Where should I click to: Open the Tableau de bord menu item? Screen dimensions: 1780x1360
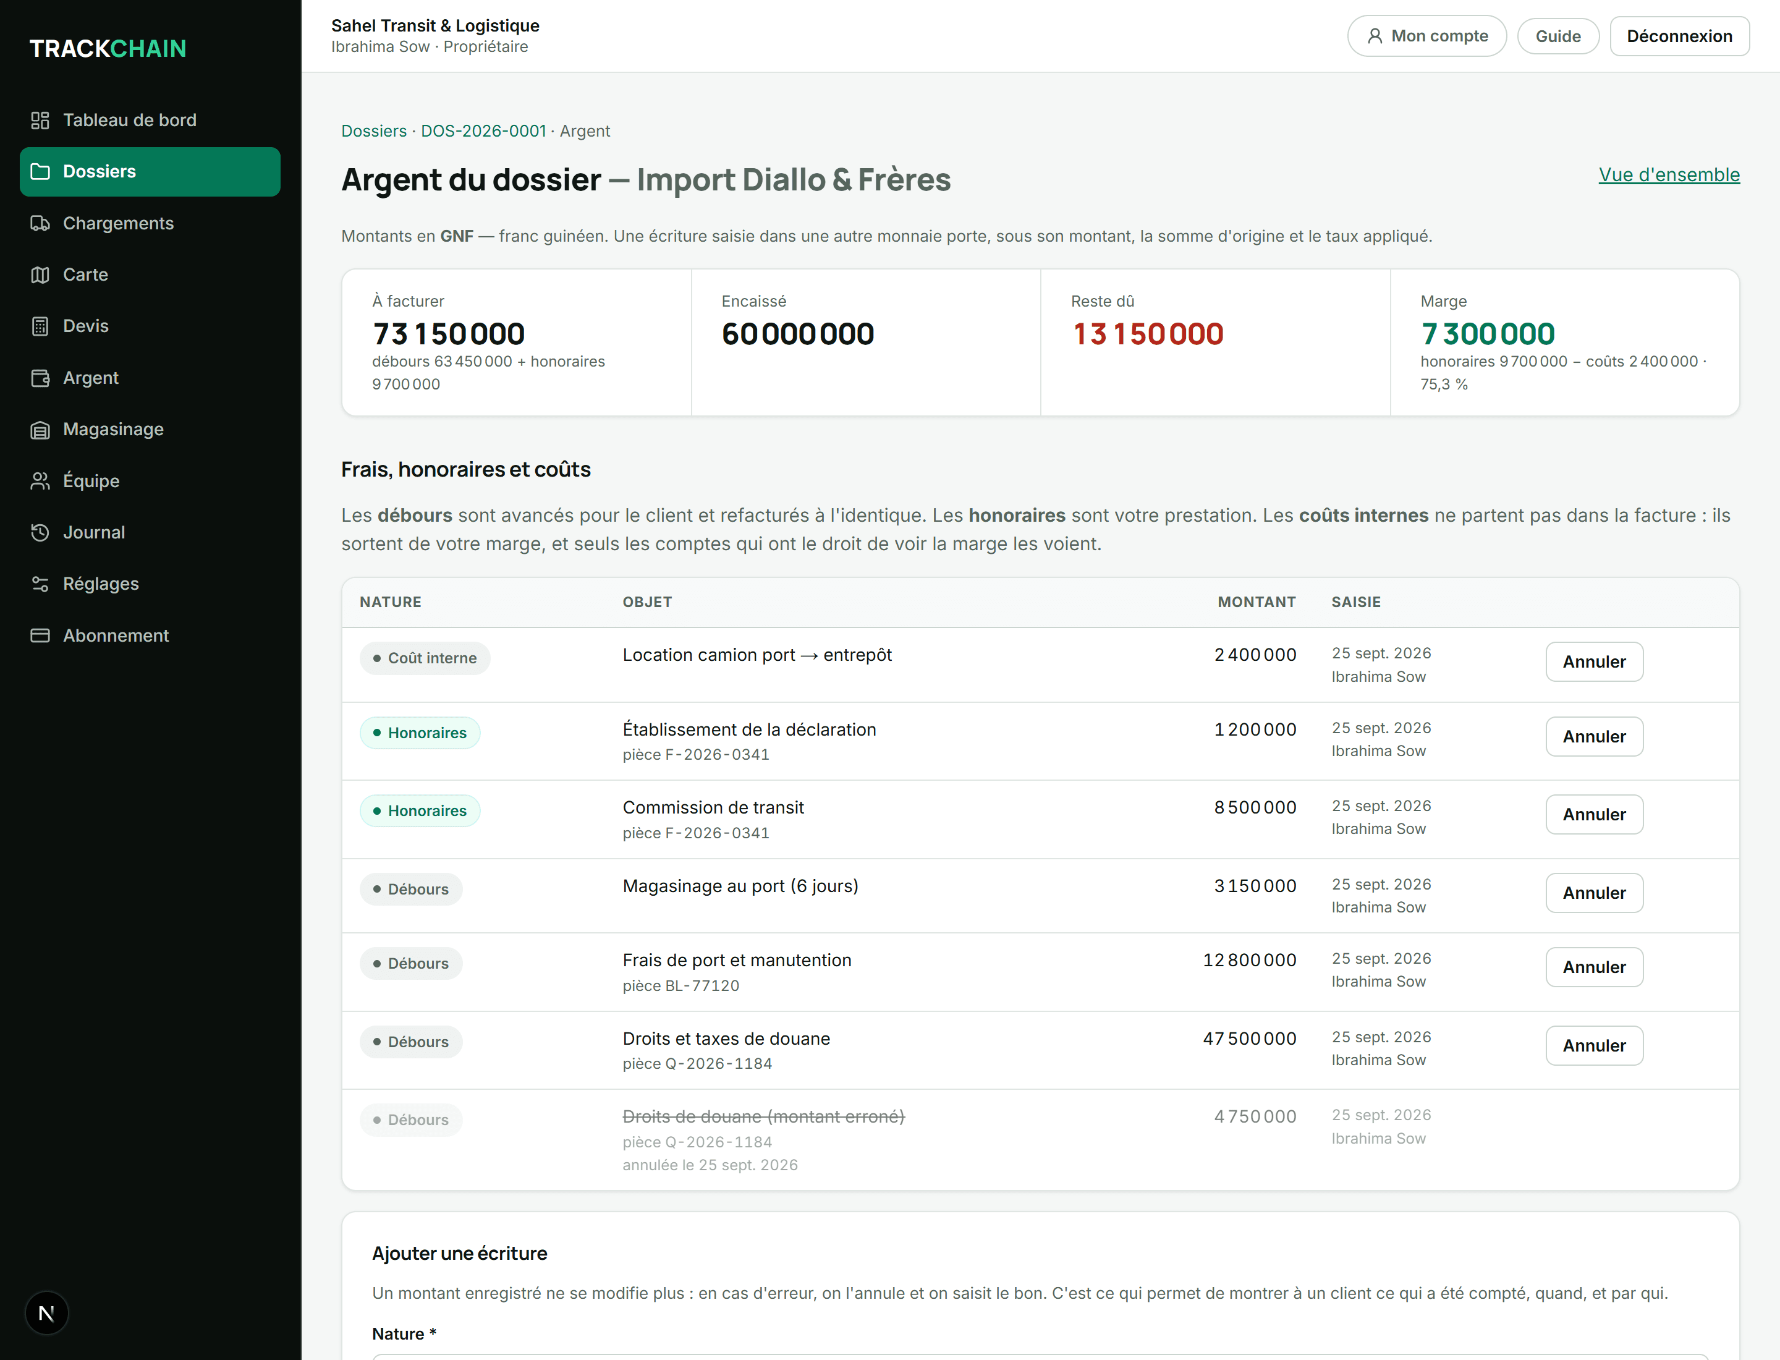tap(150, 121)
